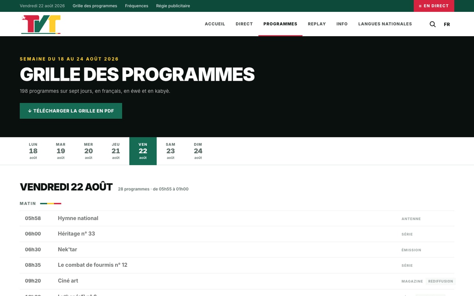Open the Régie publicitaire link
Screen dimensions: 474x296
[173, 6]
